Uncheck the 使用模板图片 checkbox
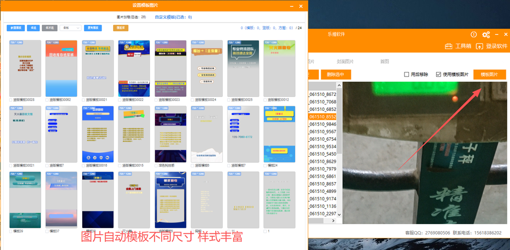 pos(439,74)
